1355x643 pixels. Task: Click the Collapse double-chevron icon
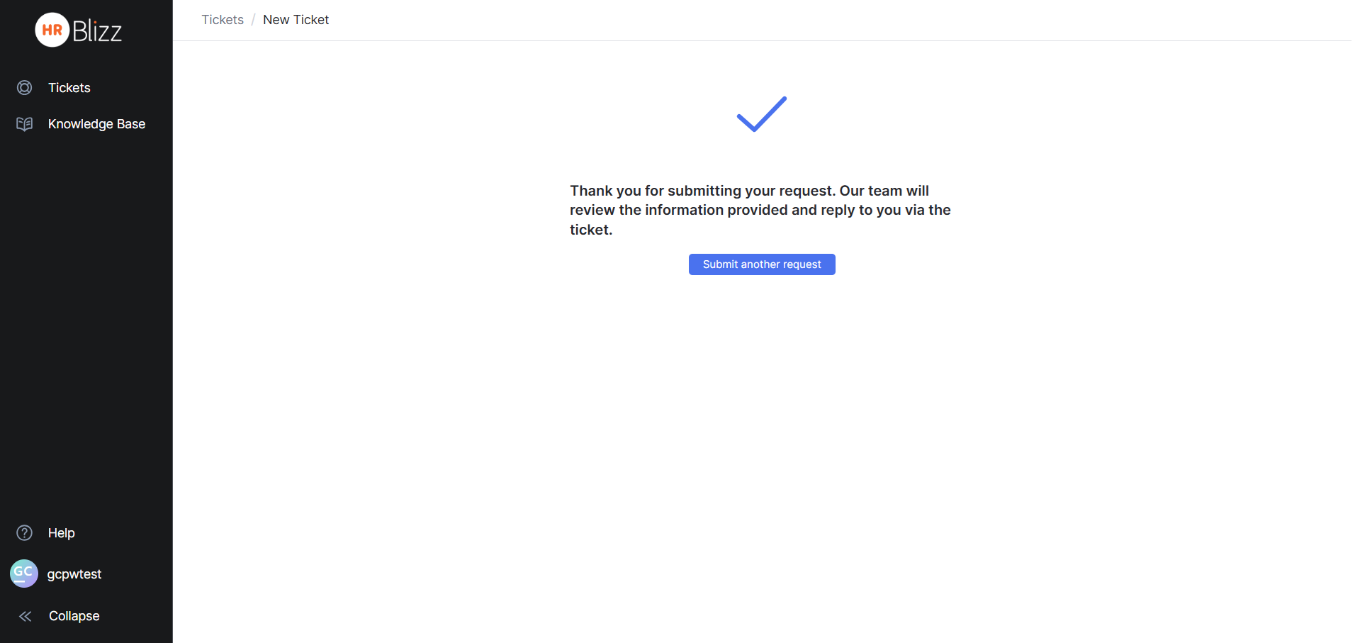(x=25, y=615)
